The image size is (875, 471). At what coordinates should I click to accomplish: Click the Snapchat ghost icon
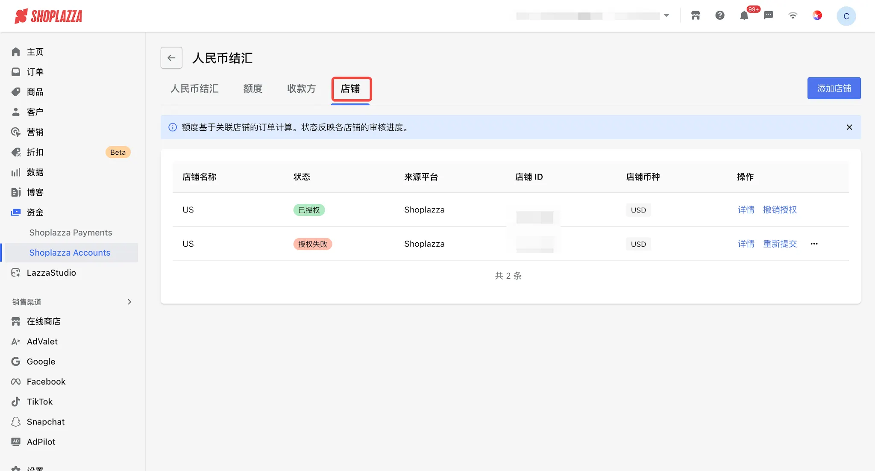tap(16, 422)
